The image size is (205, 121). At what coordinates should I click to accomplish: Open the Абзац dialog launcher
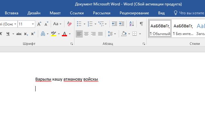click(x=144, y=44)
